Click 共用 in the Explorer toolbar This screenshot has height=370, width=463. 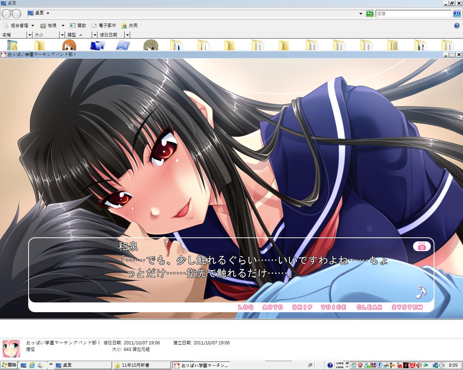(129, 26)
